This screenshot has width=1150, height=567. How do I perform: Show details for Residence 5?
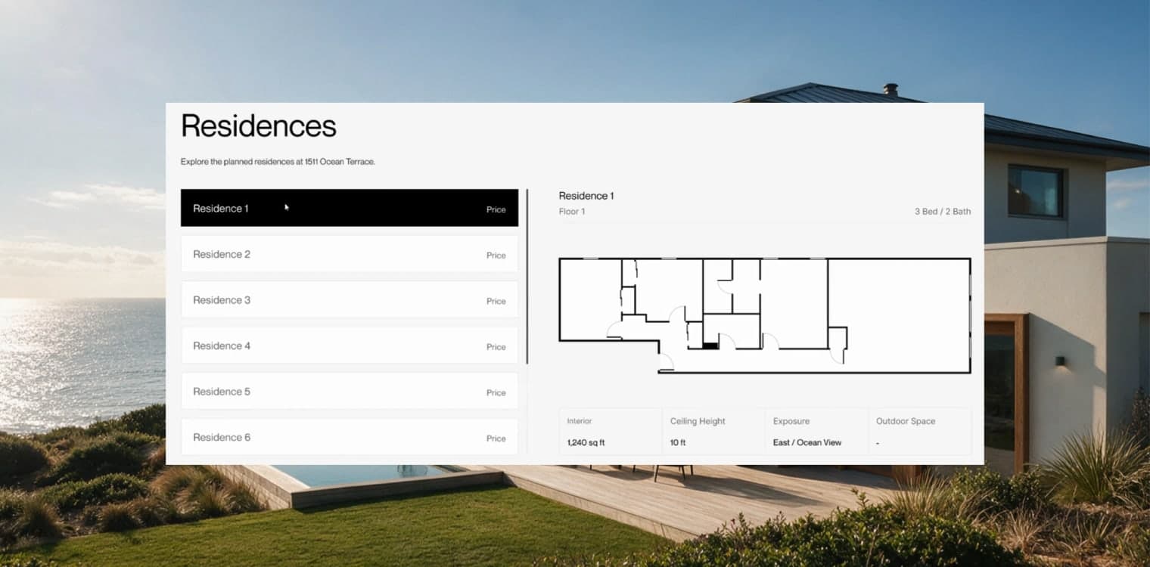click(x=350, y=391)
